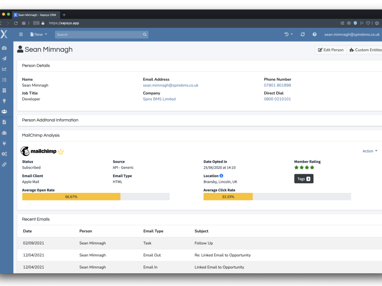Click the Email Type column header in Recent Emails
The width and height of the screenshot is (382, 286).
tap(153, 231)
